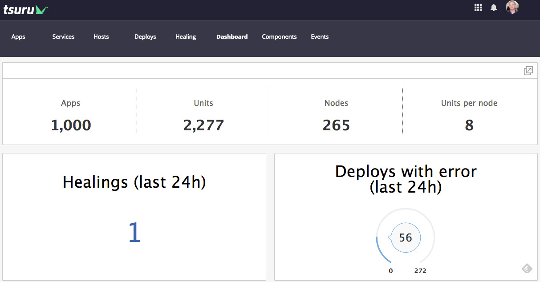The height and width of the screenshot is (282, 540).
Task: Click the deploys error gauge showing 56
Action: [406, 238]
